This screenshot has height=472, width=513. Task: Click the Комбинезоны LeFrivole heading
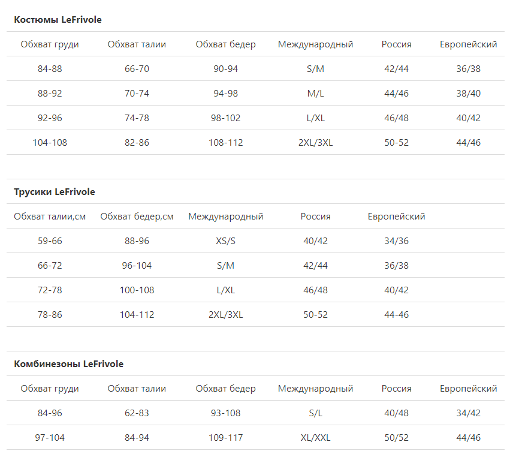[x=69, y=364]
